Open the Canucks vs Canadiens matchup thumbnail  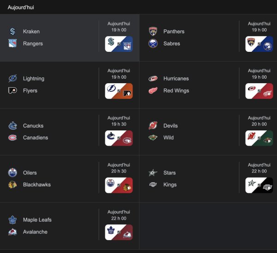pyautogui.click(x=119, y=138)
